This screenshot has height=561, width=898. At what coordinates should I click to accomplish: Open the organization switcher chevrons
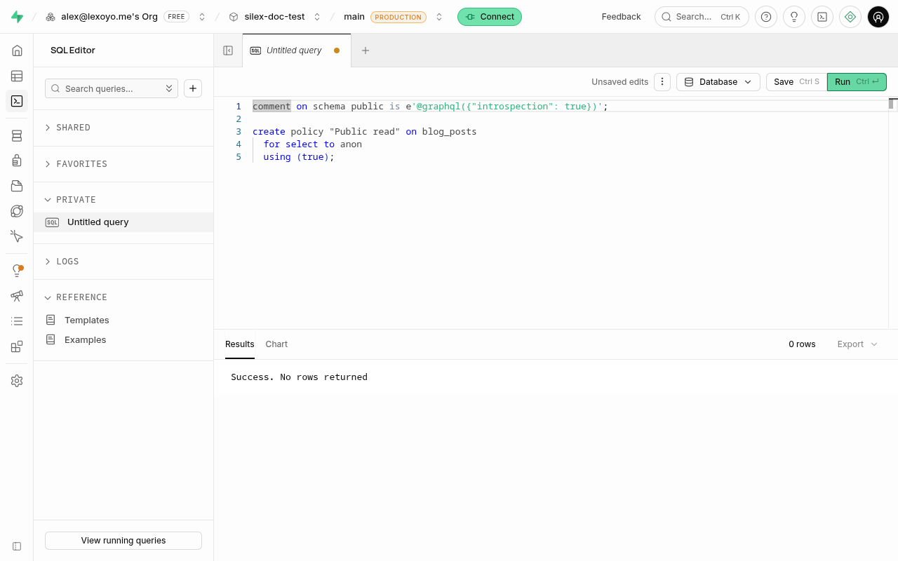coord(202,17)
